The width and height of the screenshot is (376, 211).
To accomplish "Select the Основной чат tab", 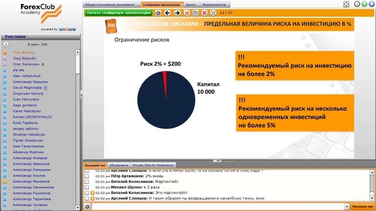I will click(x=95, y=165).
